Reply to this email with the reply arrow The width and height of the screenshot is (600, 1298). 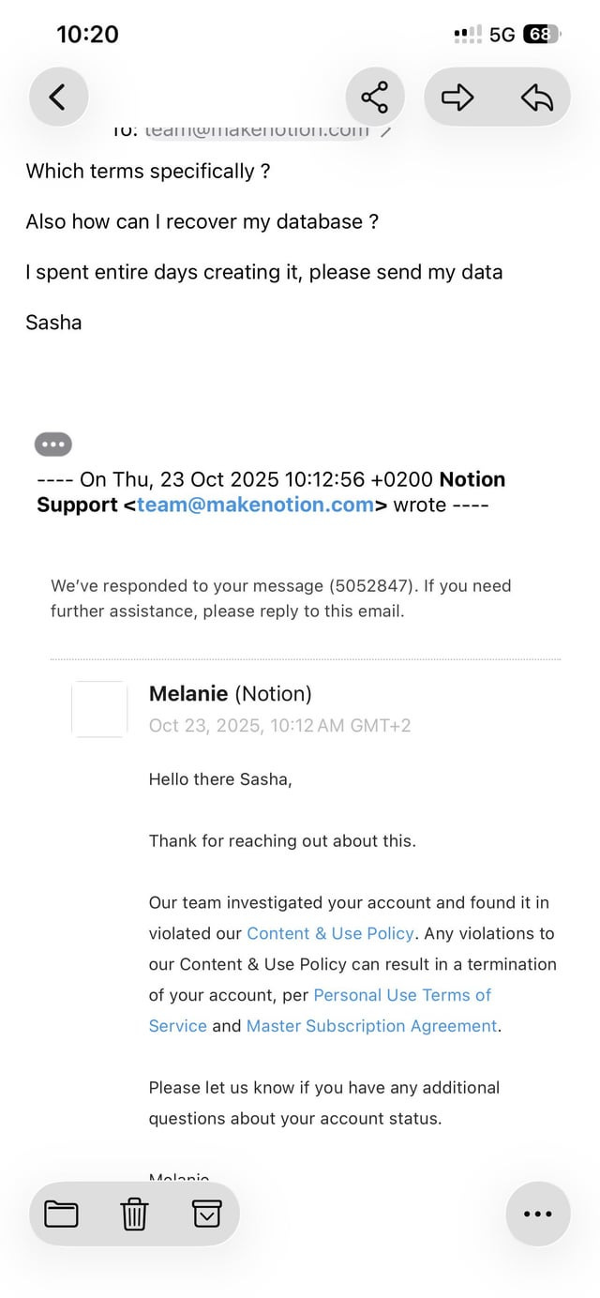click(x=537, y=96)
